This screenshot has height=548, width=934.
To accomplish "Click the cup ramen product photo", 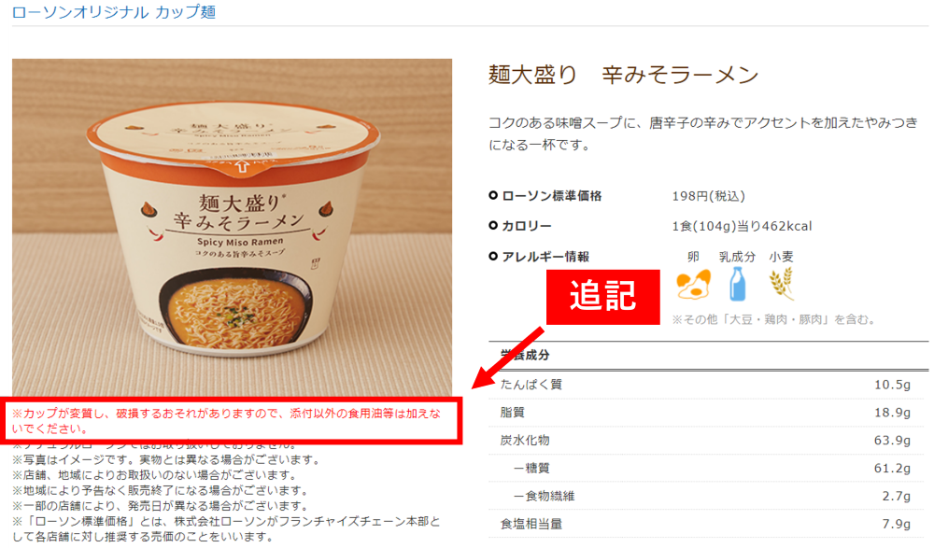I will pyautogui.click(x=232, y=228).
